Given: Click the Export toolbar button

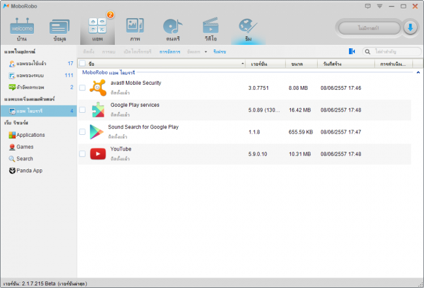Looking at the screenshot, I should 194,52.
